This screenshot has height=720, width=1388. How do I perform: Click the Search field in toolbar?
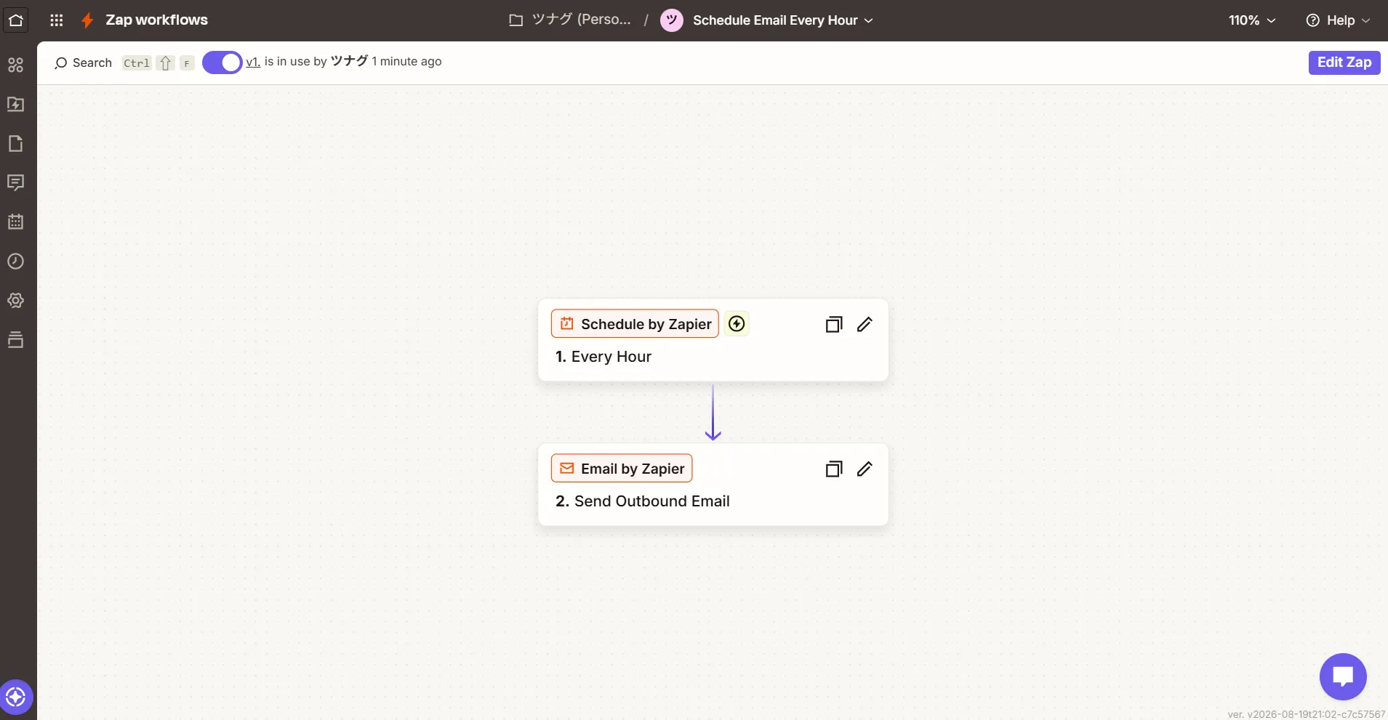coord(124,62)
